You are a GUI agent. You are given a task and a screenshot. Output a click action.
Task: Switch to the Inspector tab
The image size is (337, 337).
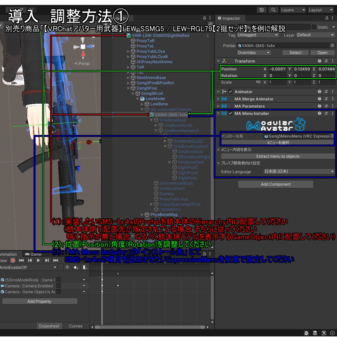[229, 18]
